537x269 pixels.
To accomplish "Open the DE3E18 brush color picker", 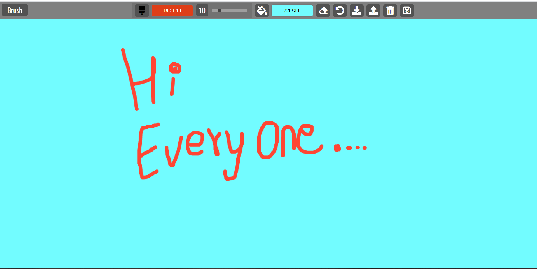I will [x=172, y=10].
